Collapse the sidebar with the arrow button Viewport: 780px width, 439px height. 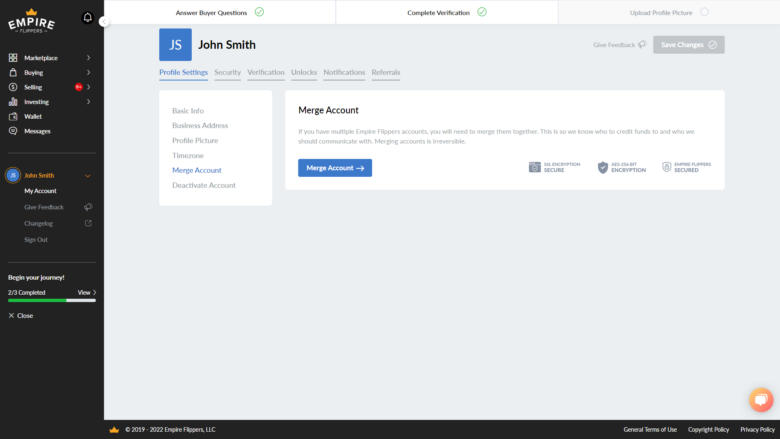pos(104,22)
